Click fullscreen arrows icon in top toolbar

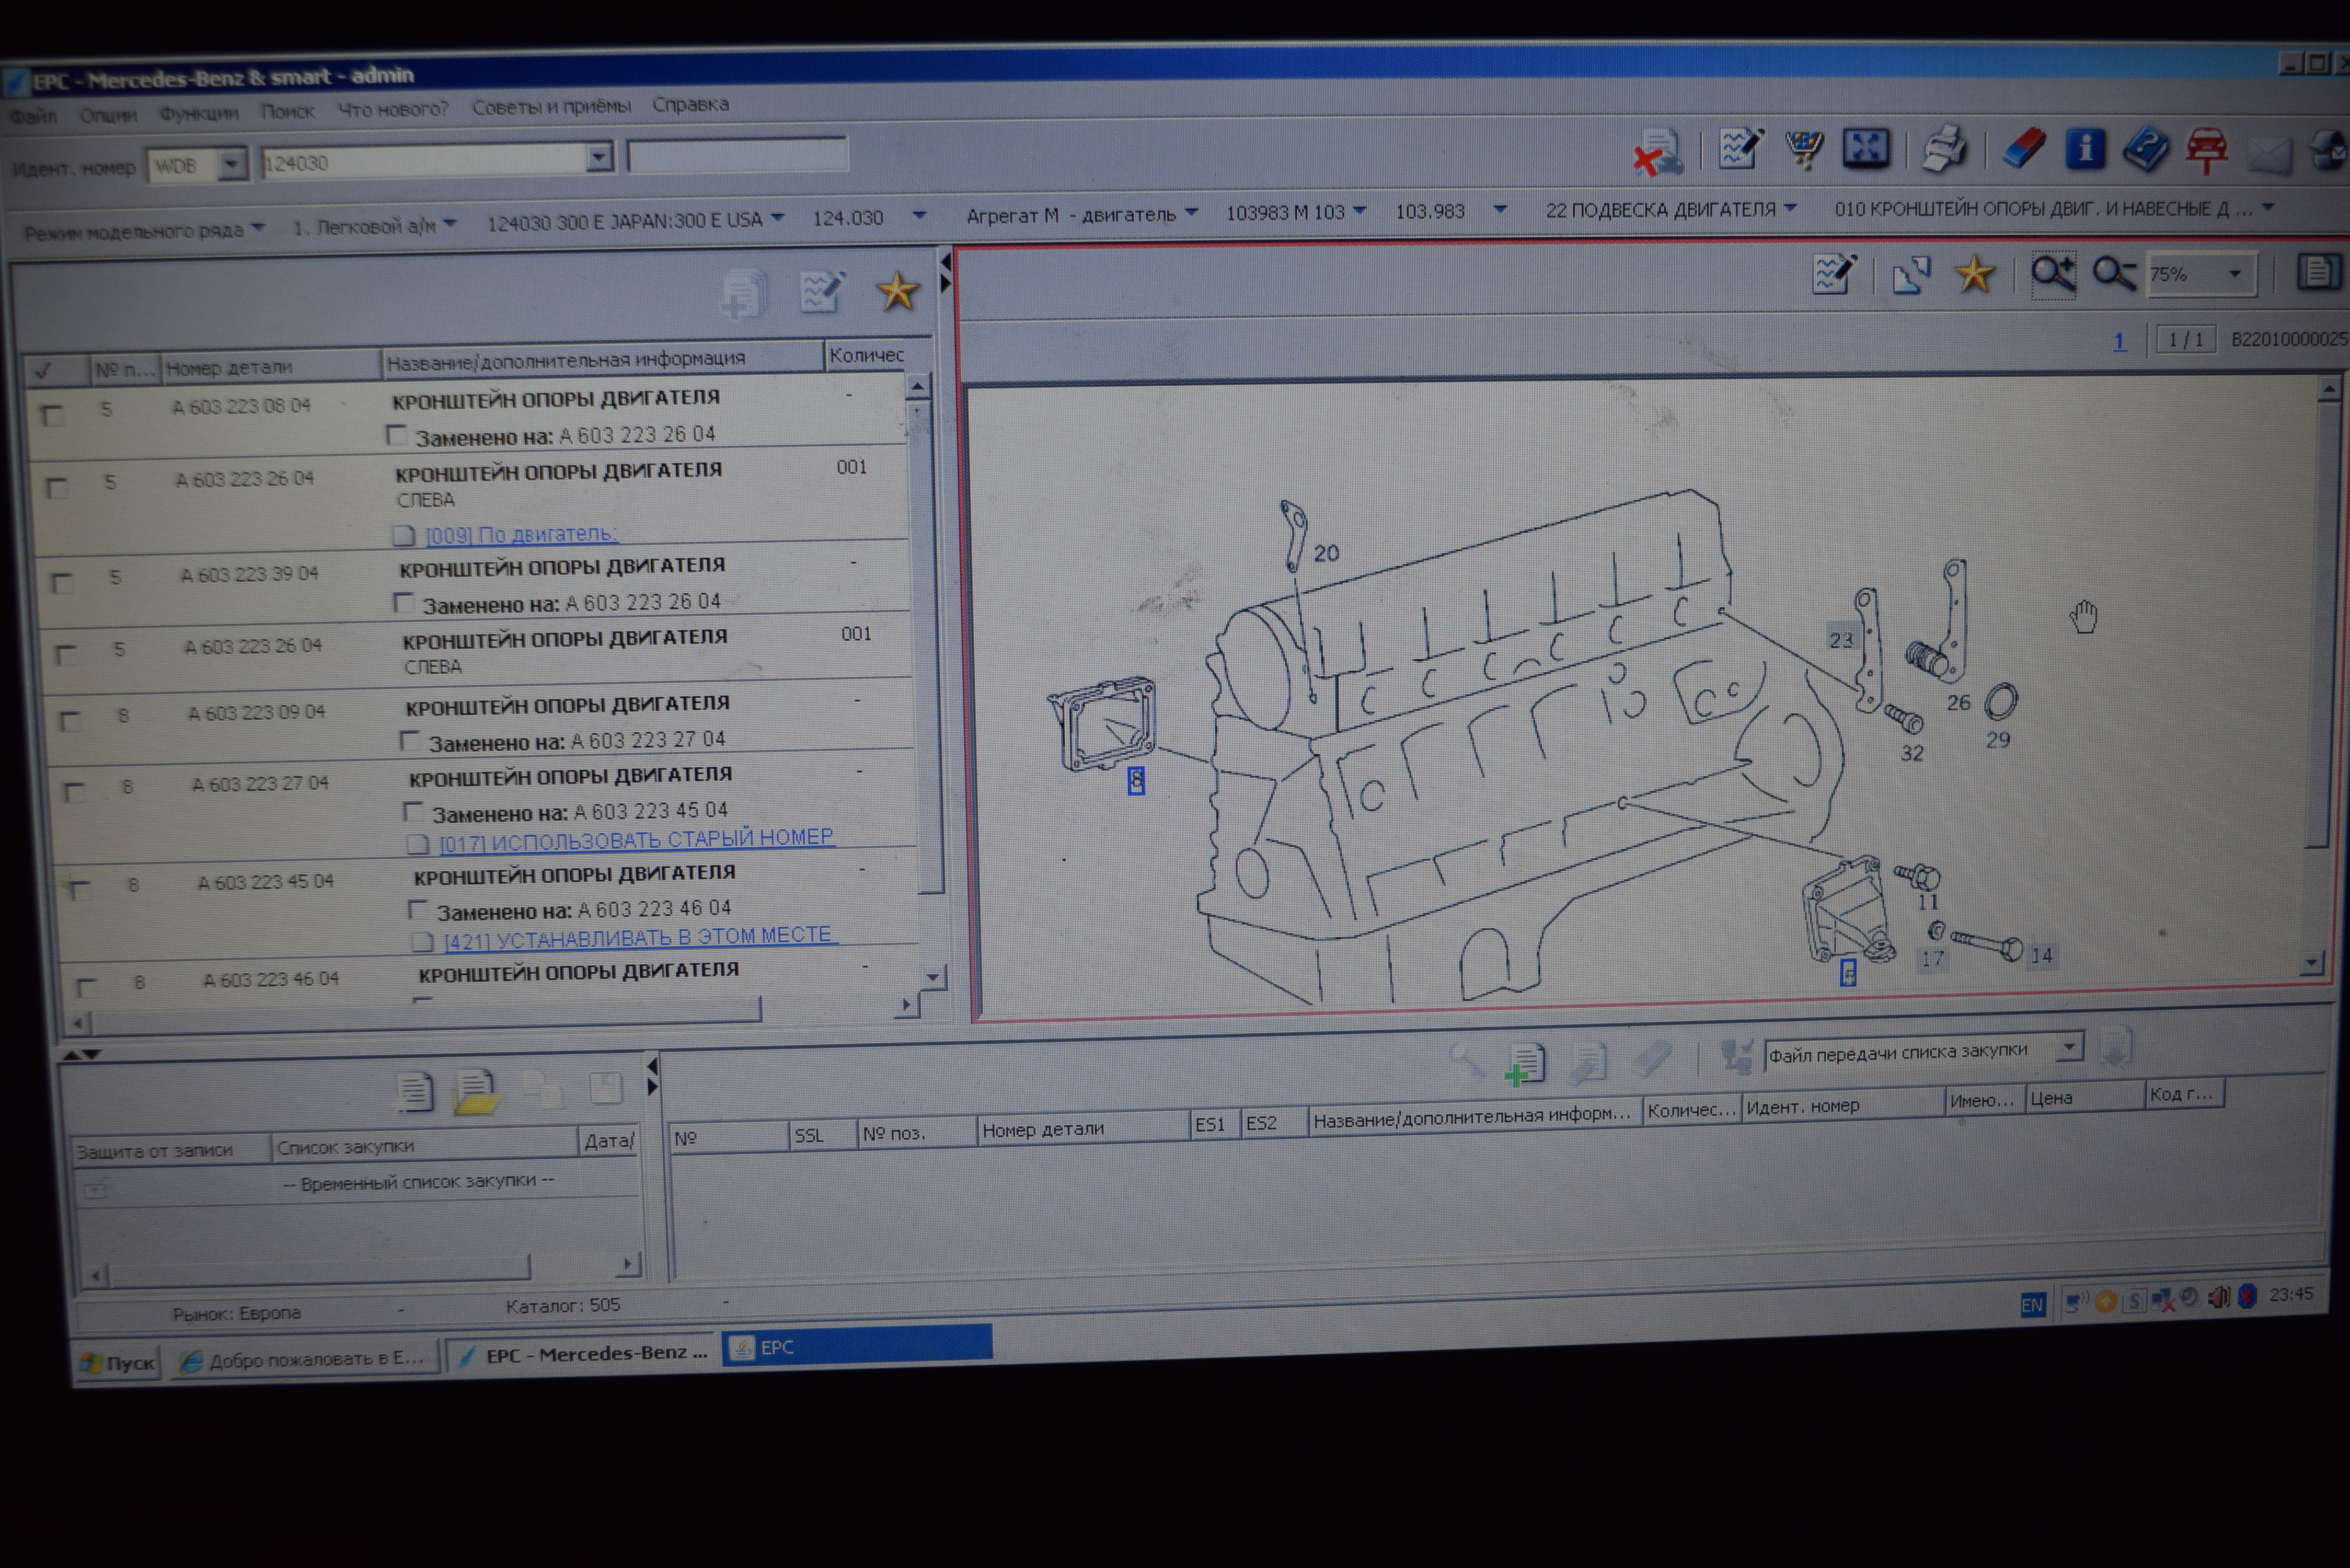click(x=1865, y=148)
